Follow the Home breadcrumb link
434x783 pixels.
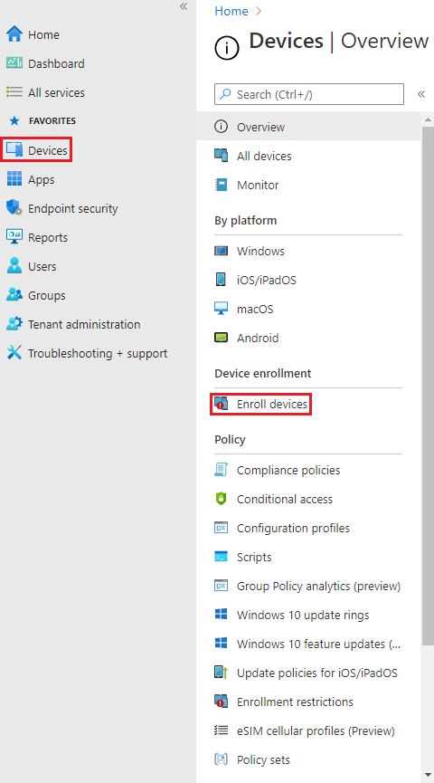pos(231,11)
